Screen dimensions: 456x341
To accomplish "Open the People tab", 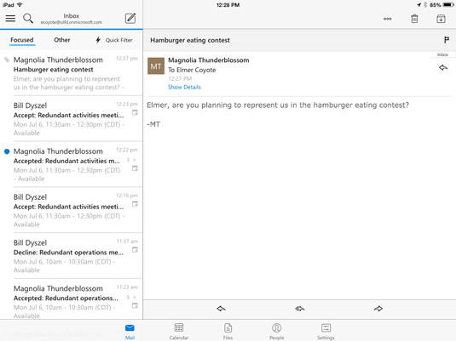I will click(276, 332).
